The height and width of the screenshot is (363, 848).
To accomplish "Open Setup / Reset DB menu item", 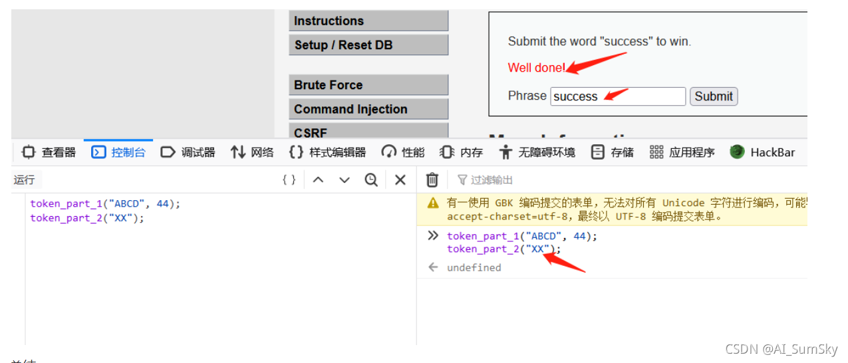I will pos(368,45).
